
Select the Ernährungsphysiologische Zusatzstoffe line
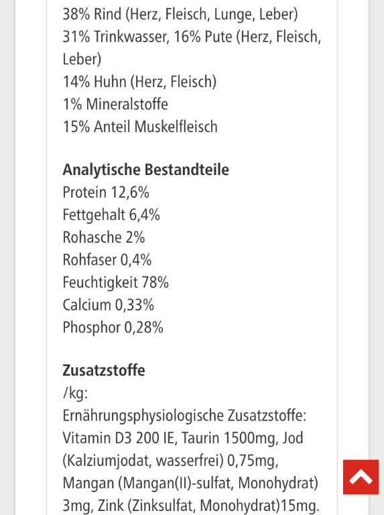[184, 416]
